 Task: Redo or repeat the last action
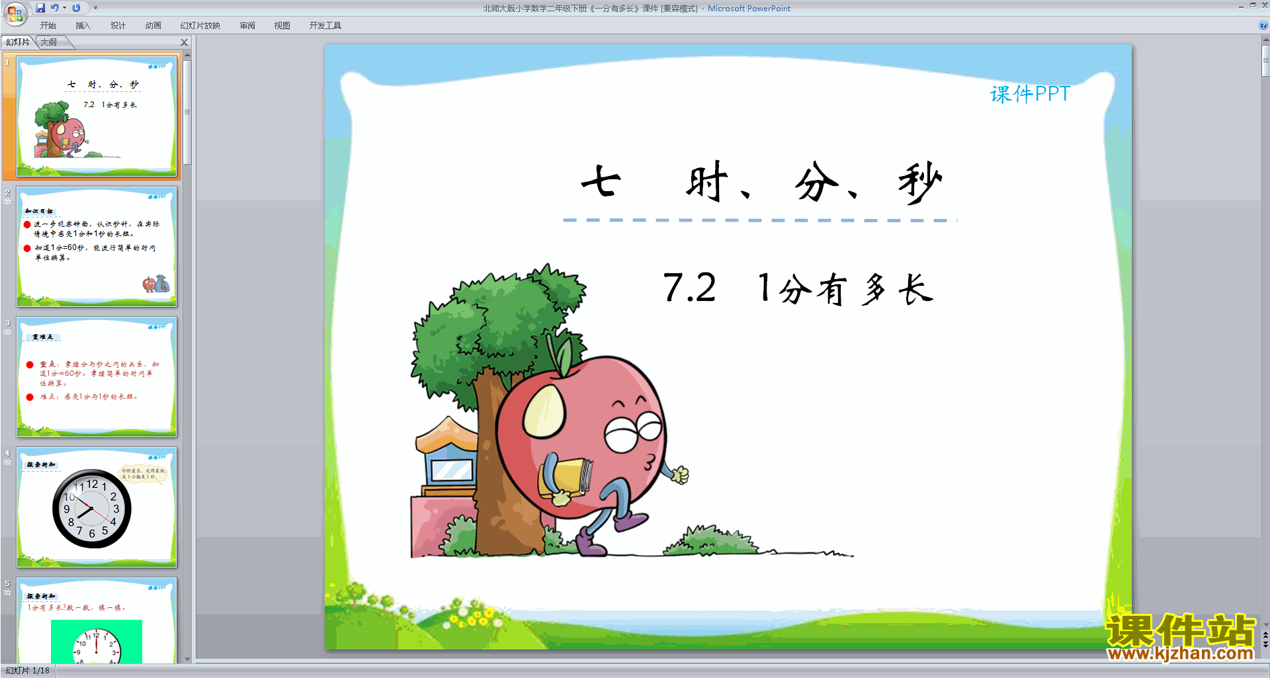tap(76, 8)
